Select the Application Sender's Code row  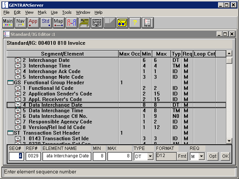click(116, 94)
